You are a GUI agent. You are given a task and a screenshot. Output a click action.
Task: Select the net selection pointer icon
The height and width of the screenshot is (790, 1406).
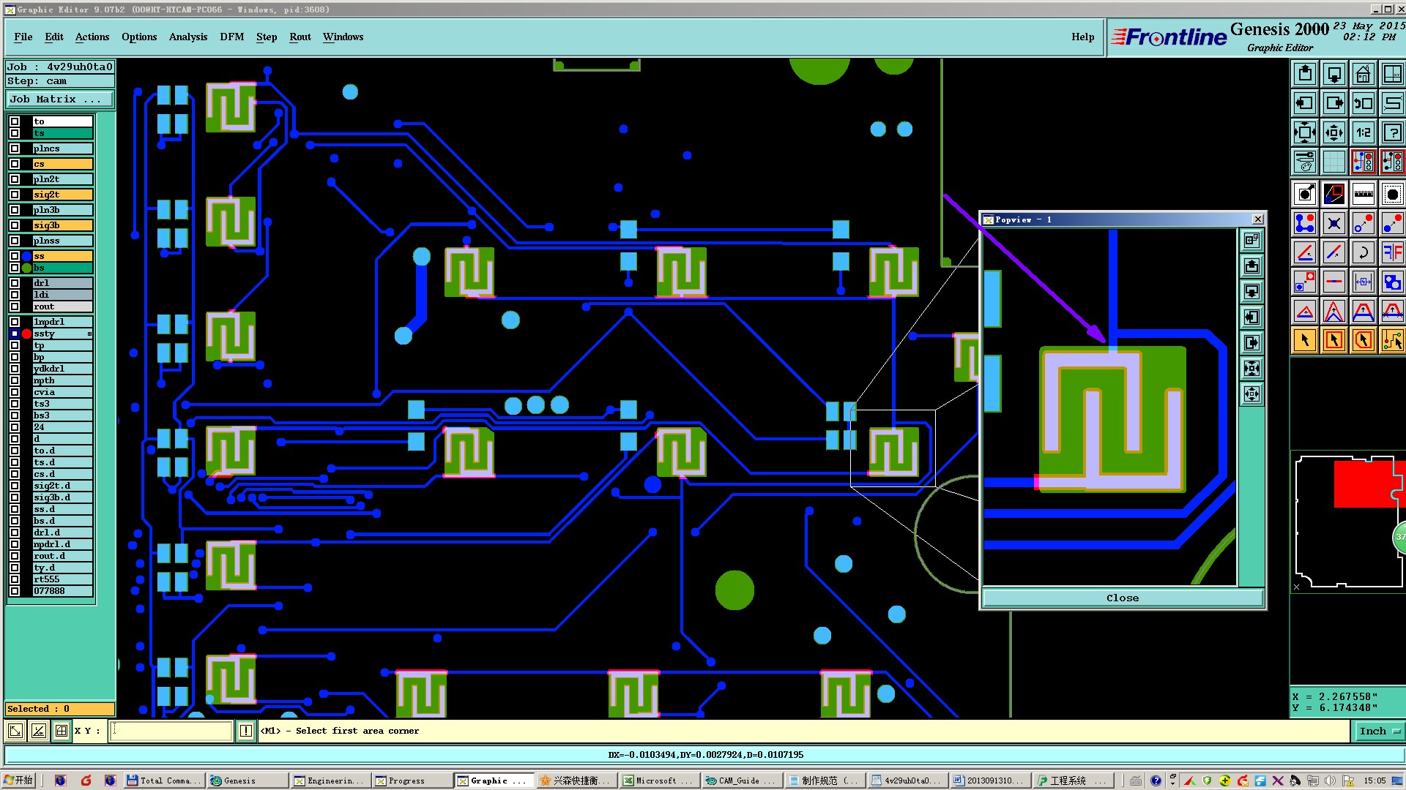pyautogui.click(x=1392, y=340)
